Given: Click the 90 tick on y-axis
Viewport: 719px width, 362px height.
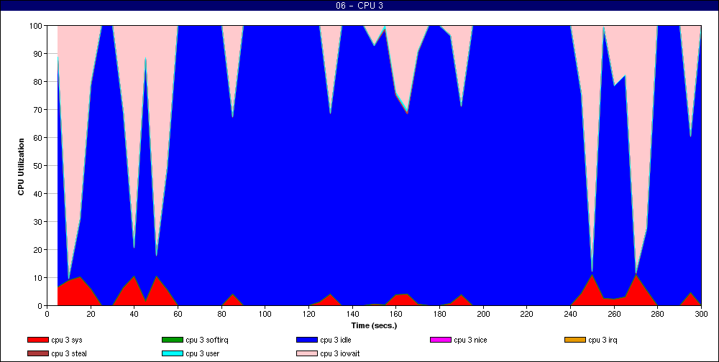Looking at the screenshot, I should 38,54.
